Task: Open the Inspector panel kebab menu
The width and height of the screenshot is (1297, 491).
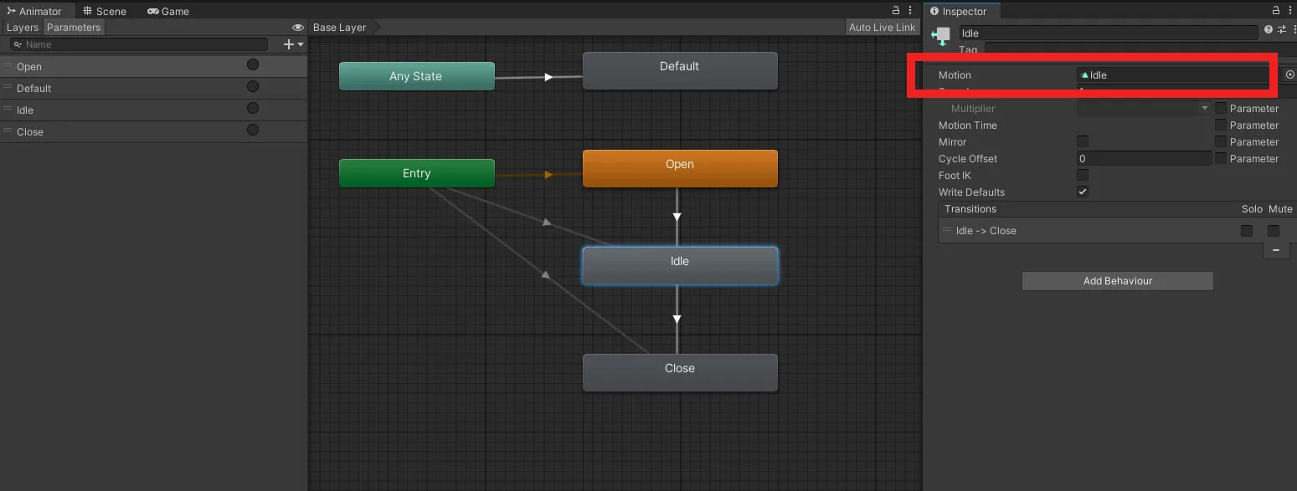Action: coord(1290,11)
